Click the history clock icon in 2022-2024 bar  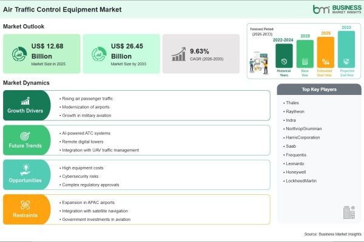click(284, 62)
